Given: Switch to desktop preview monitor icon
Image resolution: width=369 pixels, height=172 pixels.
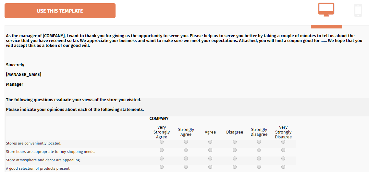Looking at the screenshot, I should point(326,10).
